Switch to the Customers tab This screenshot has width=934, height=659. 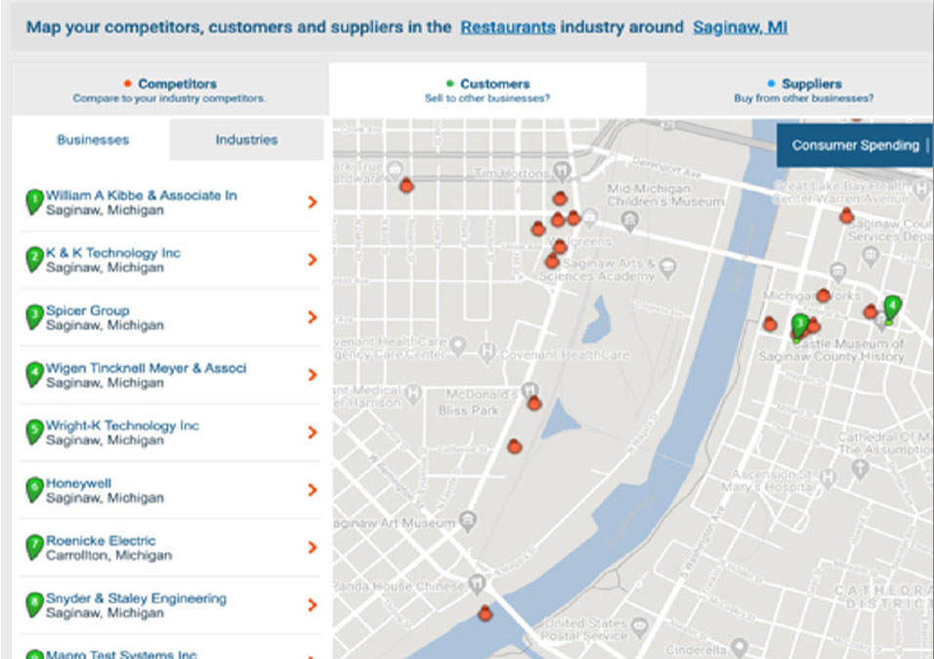tap(488, 90)
